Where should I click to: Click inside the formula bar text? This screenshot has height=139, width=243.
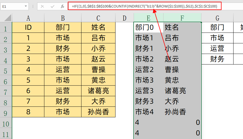pos(145,6)
